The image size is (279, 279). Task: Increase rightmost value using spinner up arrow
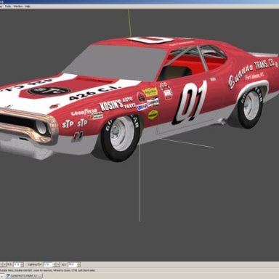pyautogui.click(x=78, y=263)
